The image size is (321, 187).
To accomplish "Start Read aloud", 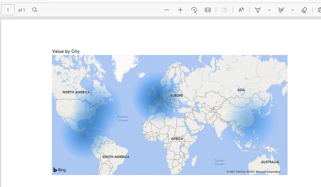I will pos(241,10).
